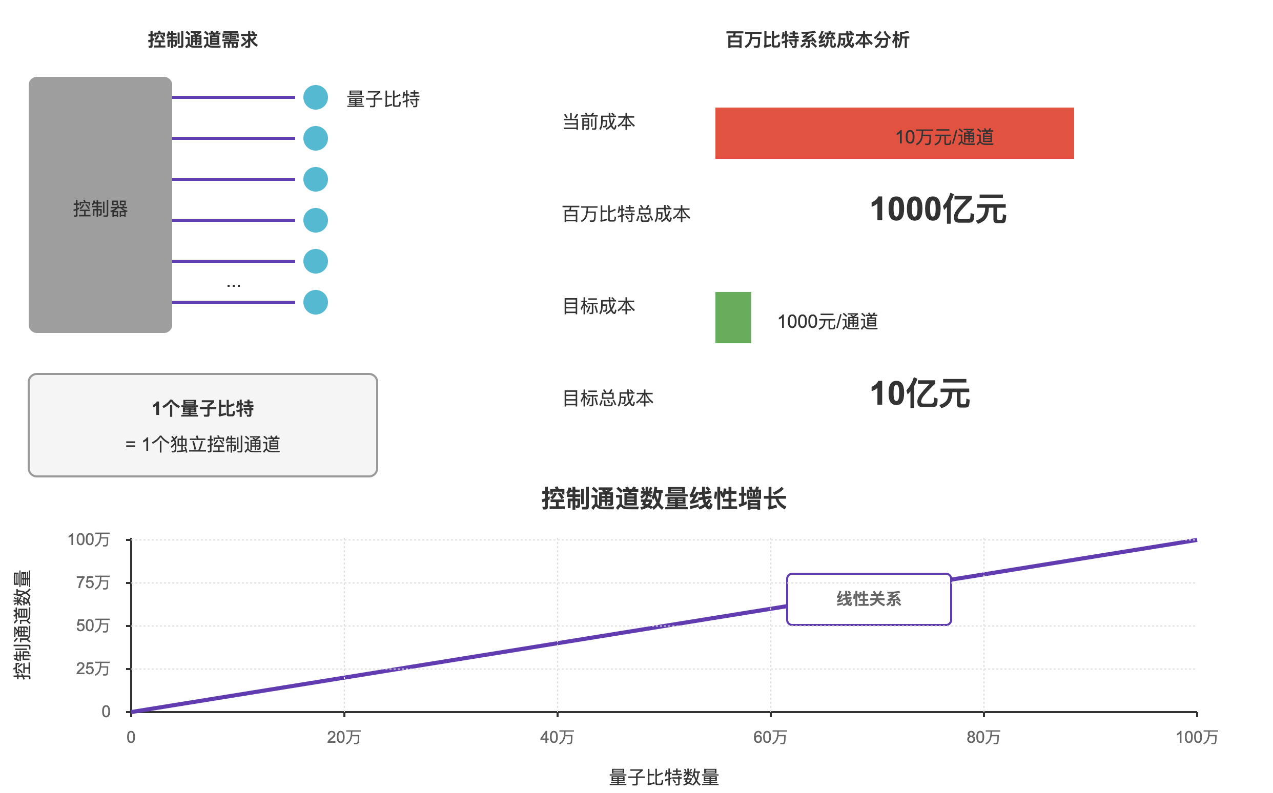Click the 控制通道数量线性增长 chart title

(x=664, y=499)
